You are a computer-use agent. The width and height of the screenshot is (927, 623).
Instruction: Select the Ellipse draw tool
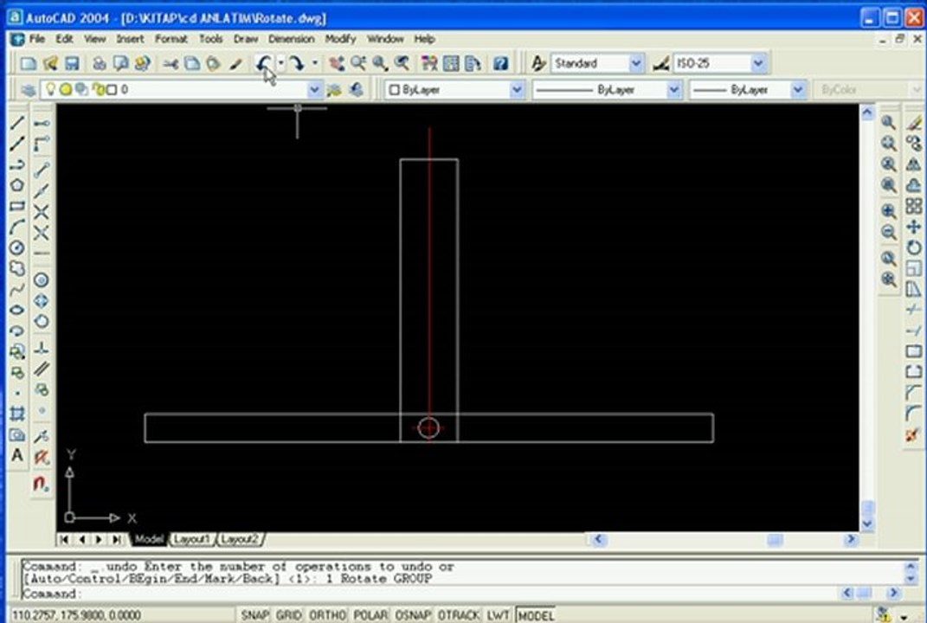pos(17,310)
